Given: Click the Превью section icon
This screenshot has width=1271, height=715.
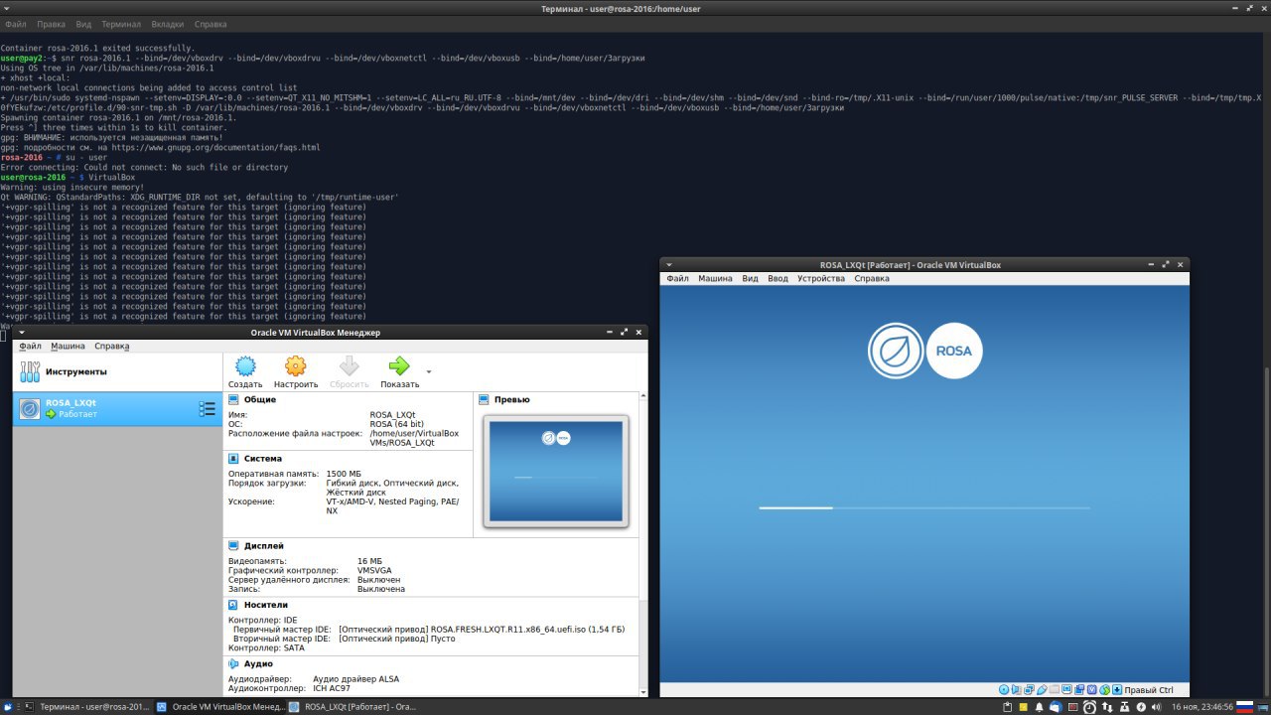Looking at the screenshot, I should 485,399.
